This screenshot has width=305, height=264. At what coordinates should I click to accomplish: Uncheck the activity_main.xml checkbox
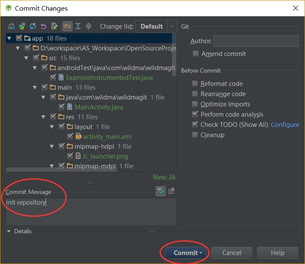coord(70,136)
